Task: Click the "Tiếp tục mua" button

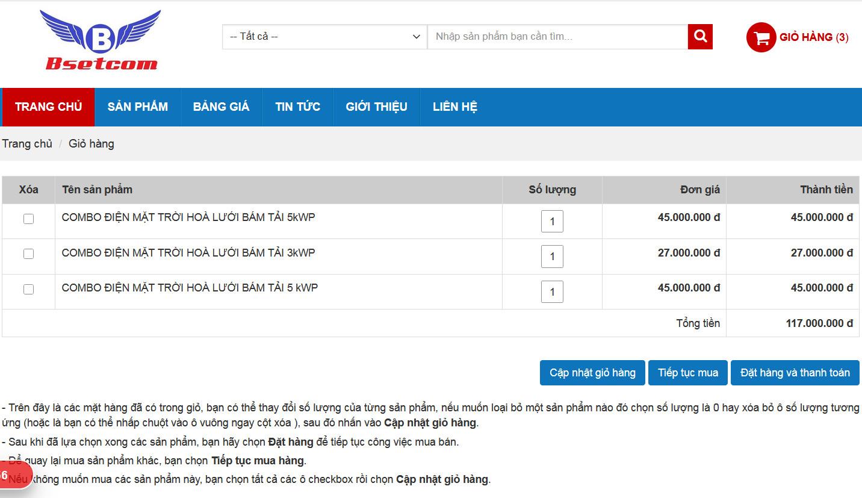Action: point(687,373)
